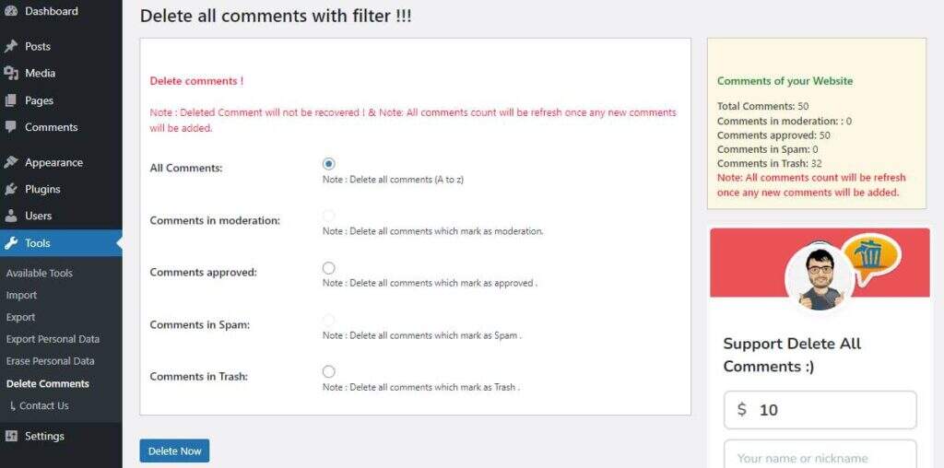Open the Contact Us submenu link
Image resolution: width=944 pixels, height=468 pixels.
point(43,405)
